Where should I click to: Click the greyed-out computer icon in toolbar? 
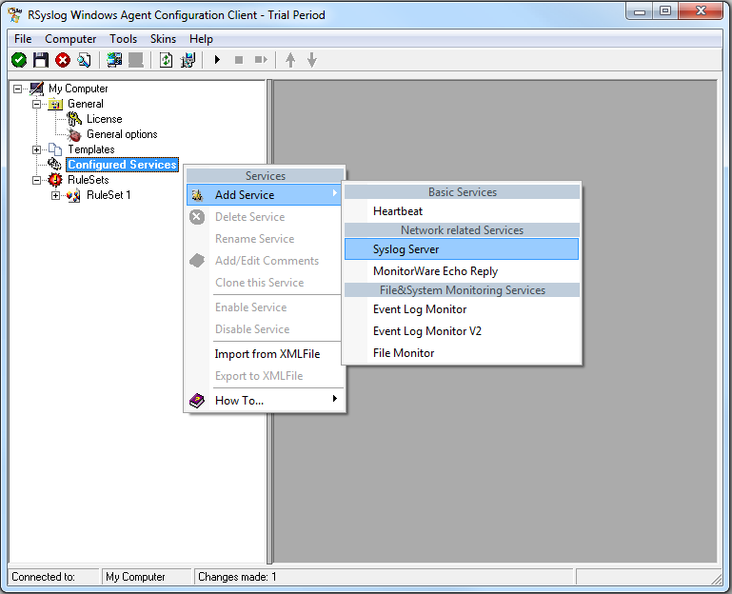click(x=136, y=60)
